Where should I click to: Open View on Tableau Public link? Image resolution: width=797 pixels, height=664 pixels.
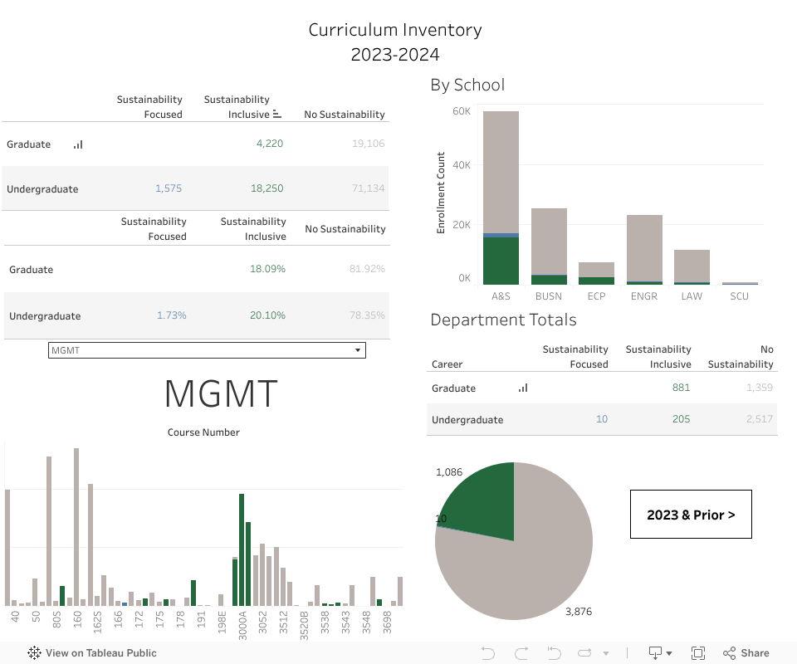click(x=92, y=653)
